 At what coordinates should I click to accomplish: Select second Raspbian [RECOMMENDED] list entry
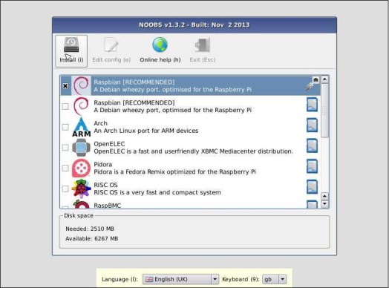pyautogui.click(x=190, y=106)
